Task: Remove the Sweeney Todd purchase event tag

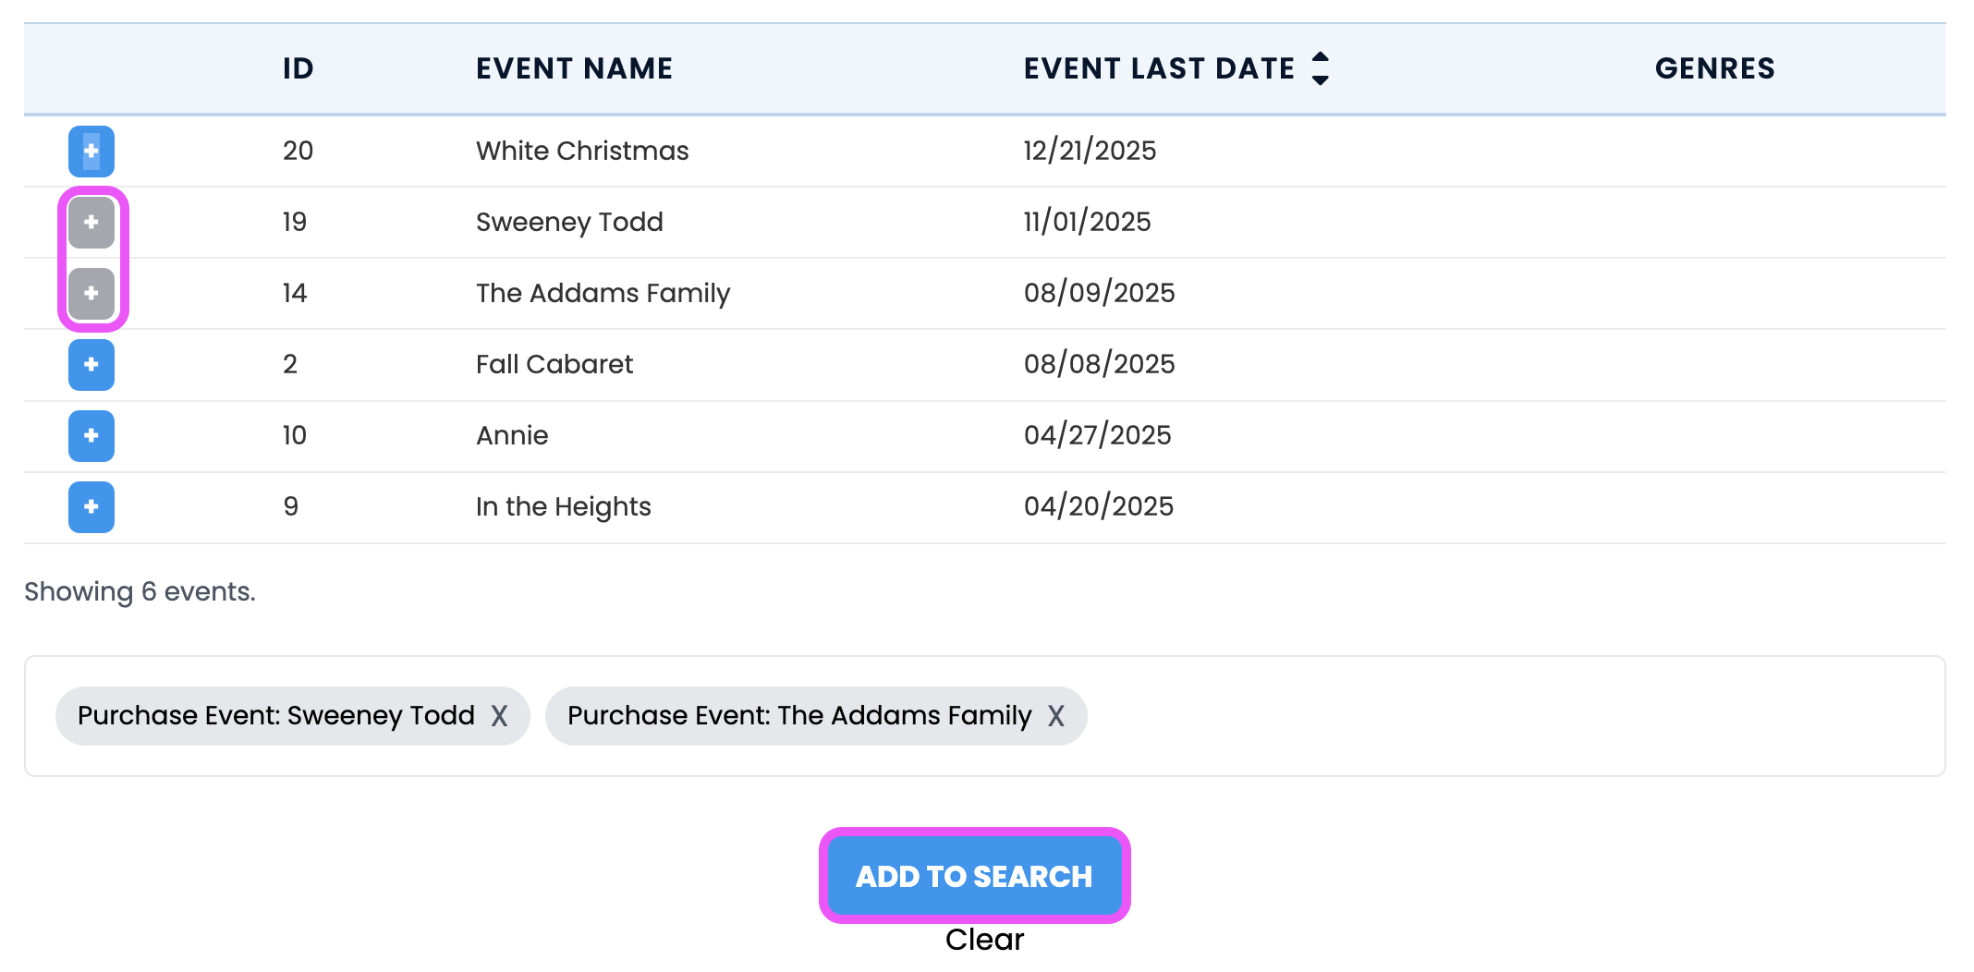Action: click(499, 716)
